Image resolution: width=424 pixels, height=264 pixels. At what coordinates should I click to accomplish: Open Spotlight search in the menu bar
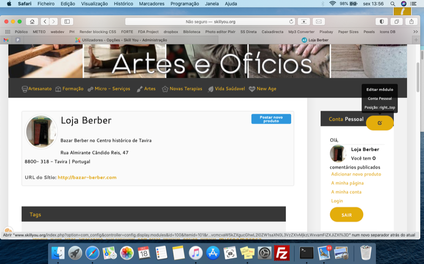(392, 4)
